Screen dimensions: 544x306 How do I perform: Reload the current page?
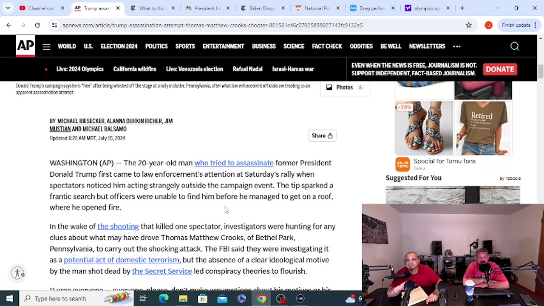click(37, 25)
